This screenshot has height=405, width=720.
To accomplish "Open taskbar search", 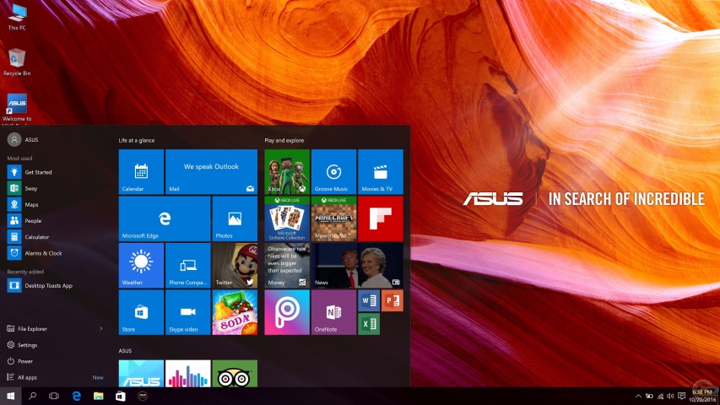I will pos(33,396).
